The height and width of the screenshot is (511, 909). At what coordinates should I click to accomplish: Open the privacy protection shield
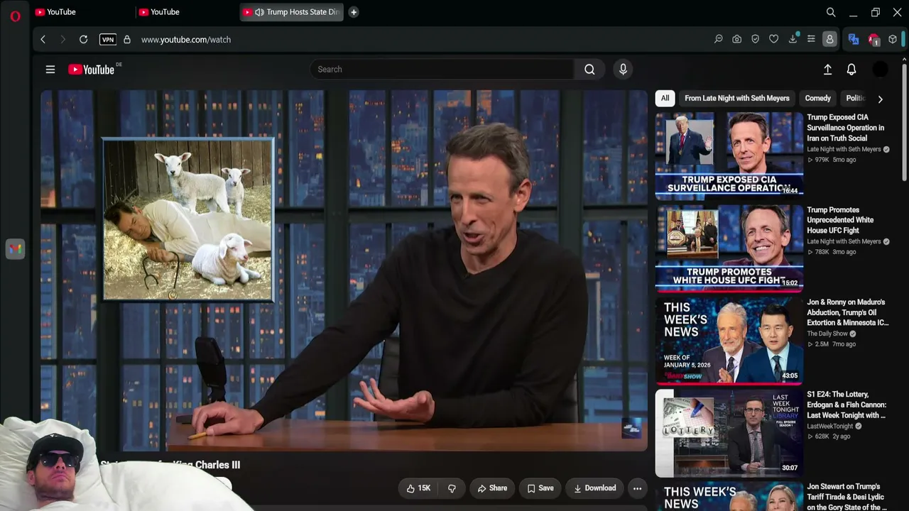click(756, 40)
